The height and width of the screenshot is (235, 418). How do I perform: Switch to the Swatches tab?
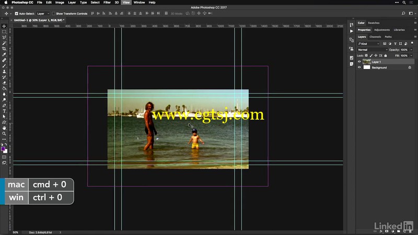click(374, 23)
